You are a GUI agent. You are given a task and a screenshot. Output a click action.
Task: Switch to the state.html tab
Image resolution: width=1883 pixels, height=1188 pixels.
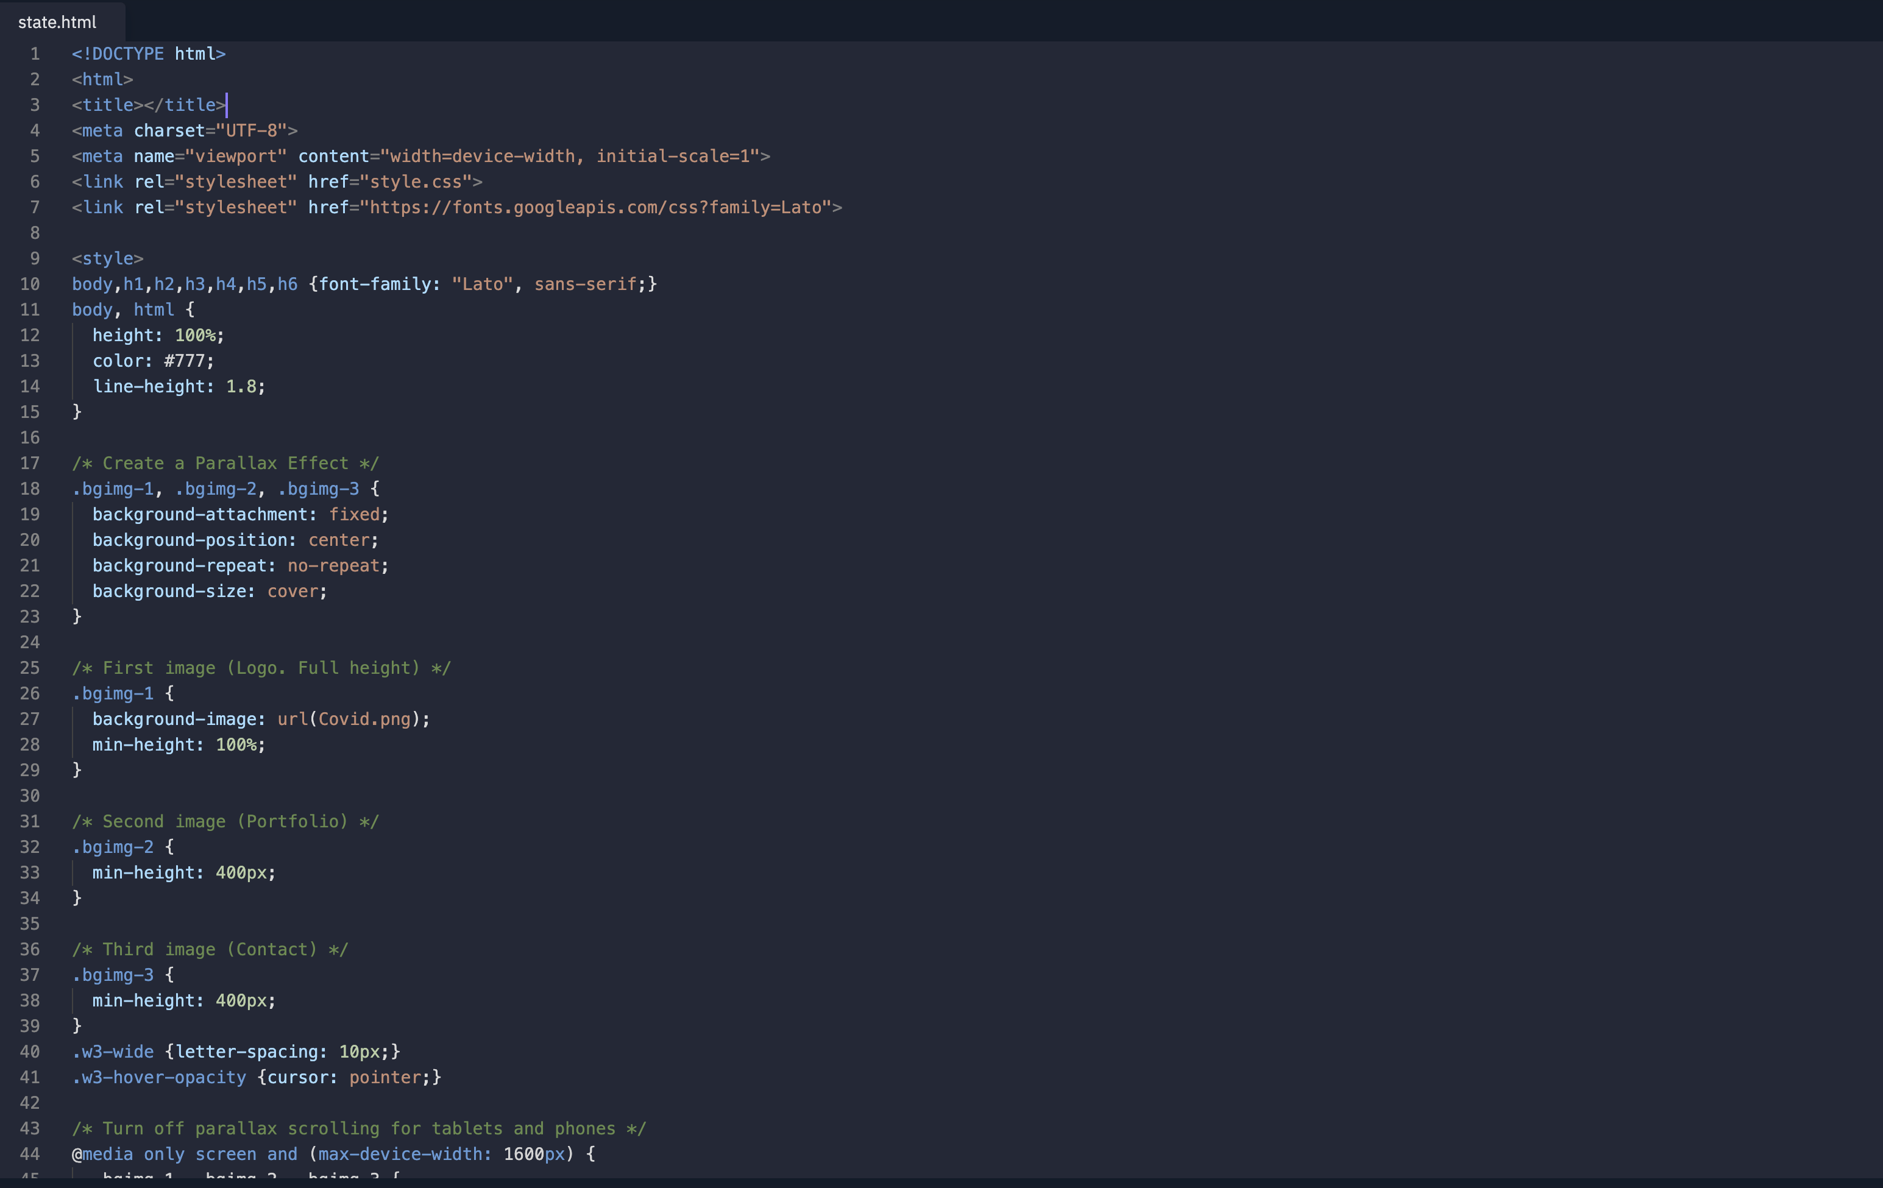point(57,22)
